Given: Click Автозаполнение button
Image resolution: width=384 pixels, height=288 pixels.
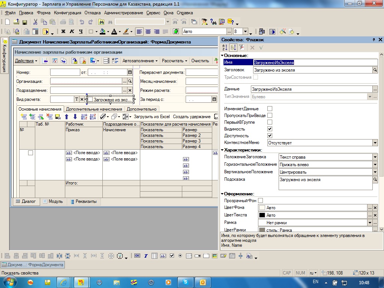Looking at the screenshot, I should point(140,61).
